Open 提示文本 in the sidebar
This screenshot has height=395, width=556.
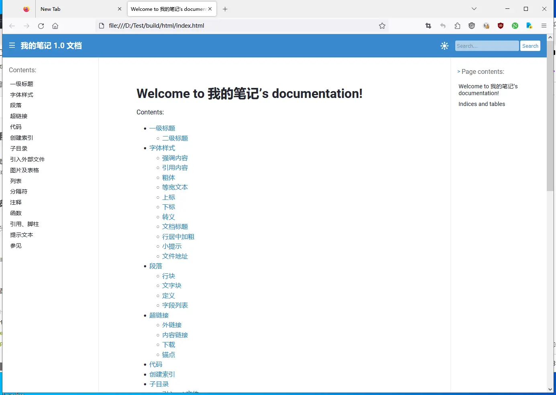point(22,235)
